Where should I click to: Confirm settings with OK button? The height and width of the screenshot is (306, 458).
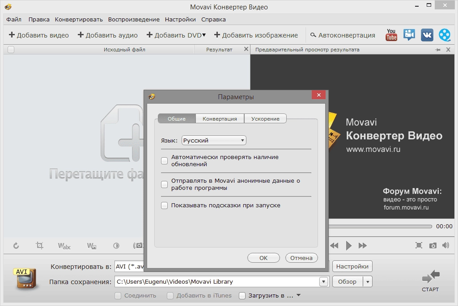(x=263, y=258)
